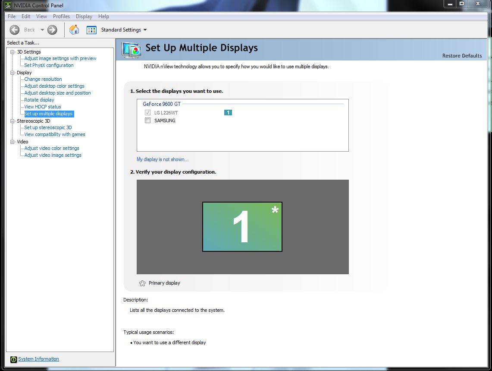Viewport: 492px width, 371px height.
Task: Click the Back button label
Action: 29,30
